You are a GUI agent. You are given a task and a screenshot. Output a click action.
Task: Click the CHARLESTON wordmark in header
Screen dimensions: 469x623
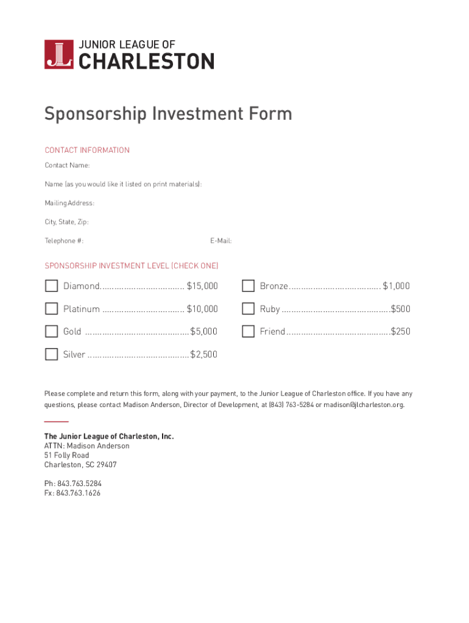point(147,61)
